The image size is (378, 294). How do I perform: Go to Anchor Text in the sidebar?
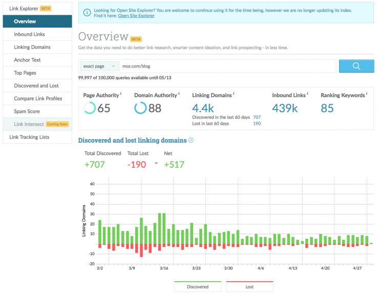[27, 60]
